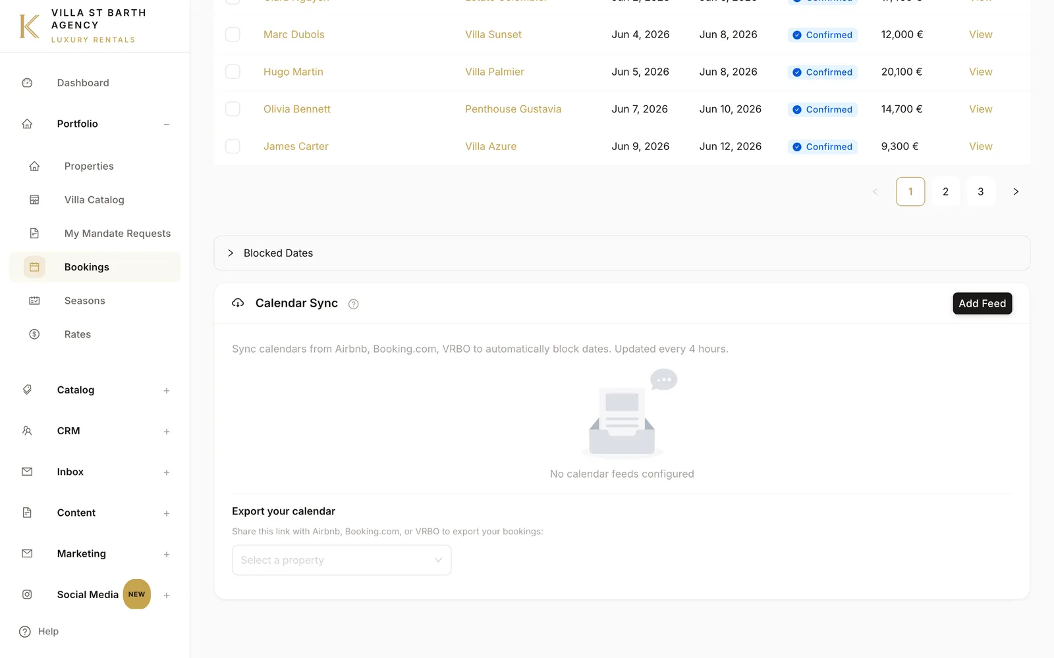Open guest Hugo Martin's profile link

(293, 72)
